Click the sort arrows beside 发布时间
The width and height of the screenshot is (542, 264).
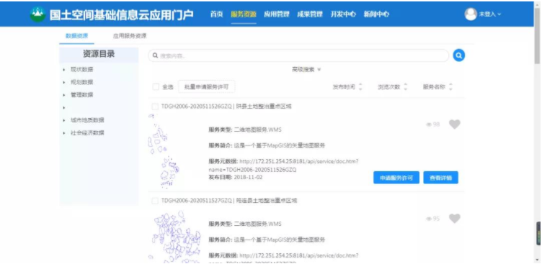pyautogui.click(x=360, y=87)
